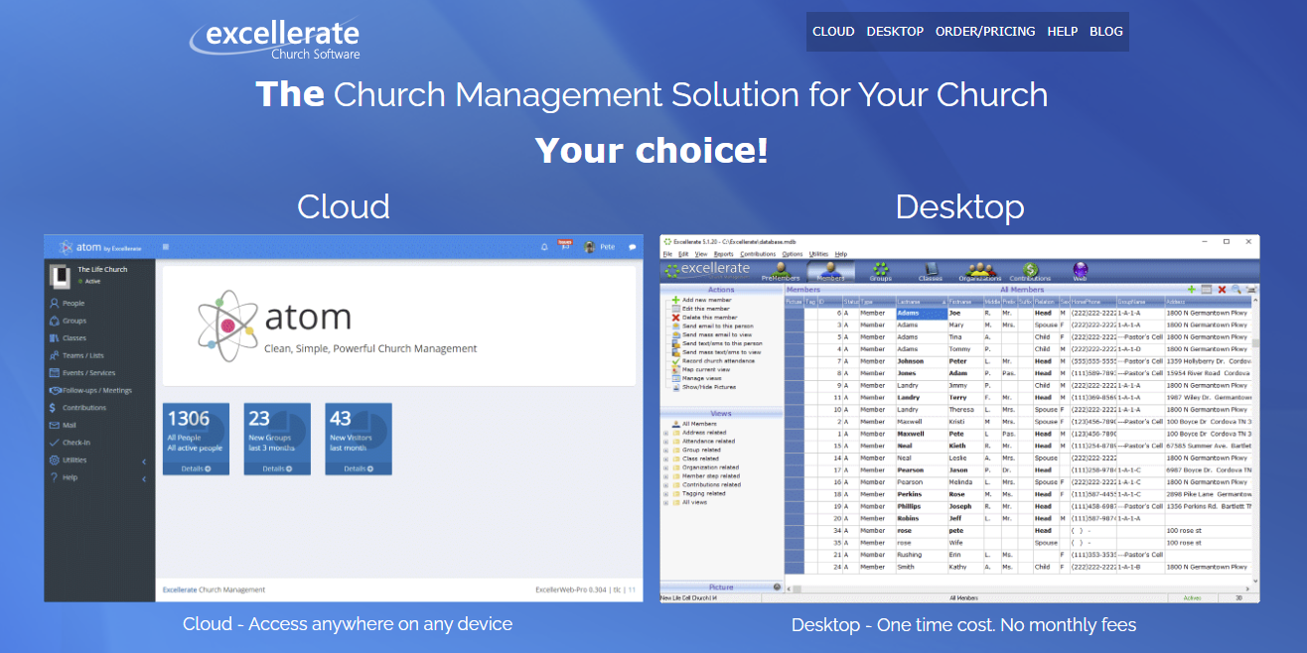The height and width of the screenshot is (653, 1307).
Task: Click Send email to this person
Action: click(717, 326)
